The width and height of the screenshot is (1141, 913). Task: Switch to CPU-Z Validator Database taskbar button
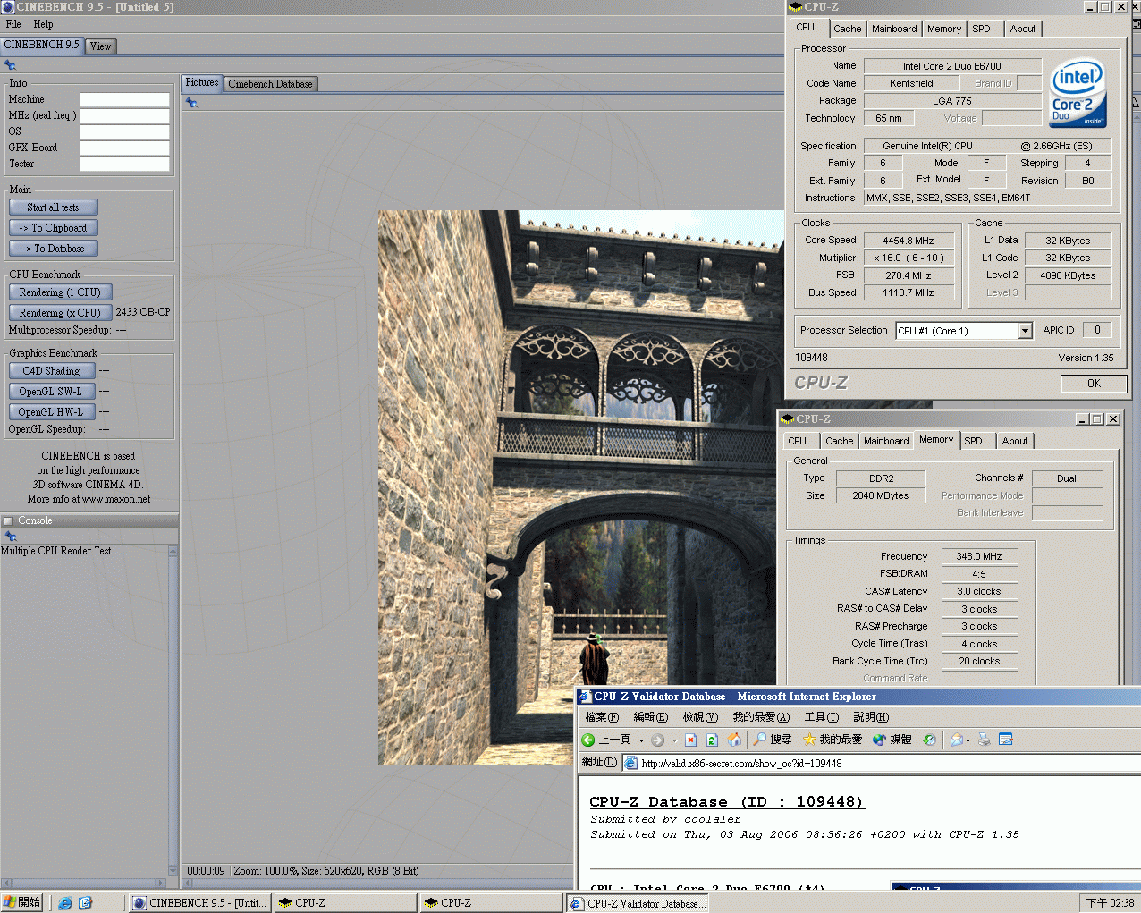click(x=638, y=903)
